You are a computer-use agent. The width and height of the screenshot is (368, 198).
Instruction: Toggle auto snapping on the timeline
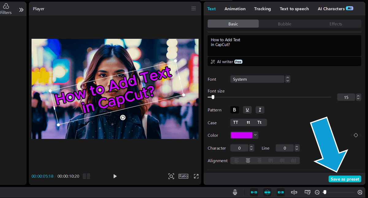pos(267,192)
